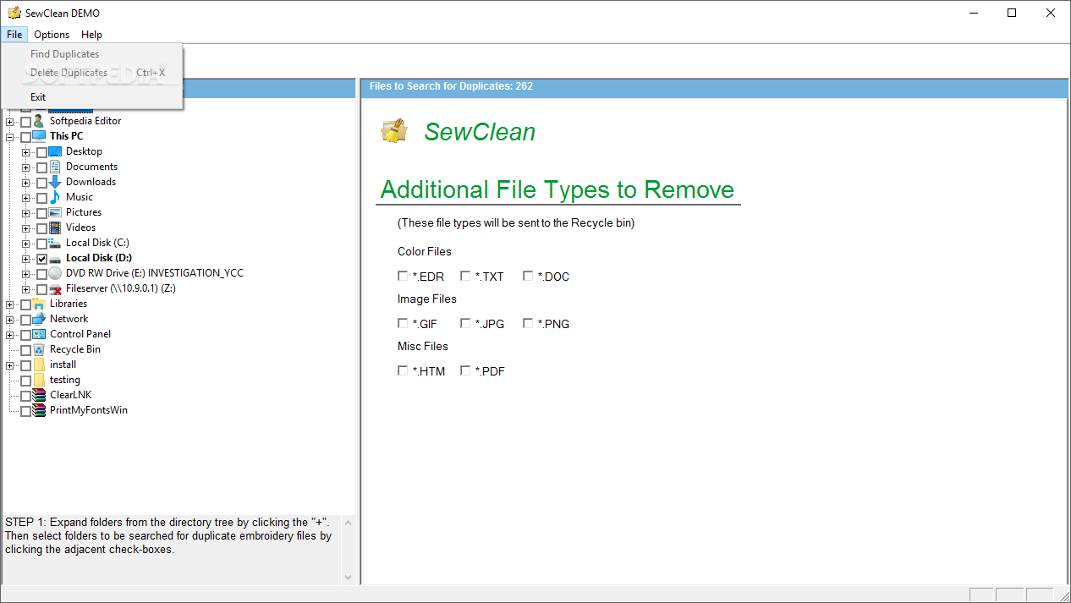Check the *.GIF image file option

pos(403,323)
